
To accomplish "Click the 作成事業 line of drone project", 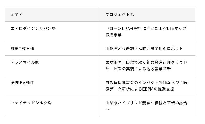I will pyautogui.click(x=114, y=35).
